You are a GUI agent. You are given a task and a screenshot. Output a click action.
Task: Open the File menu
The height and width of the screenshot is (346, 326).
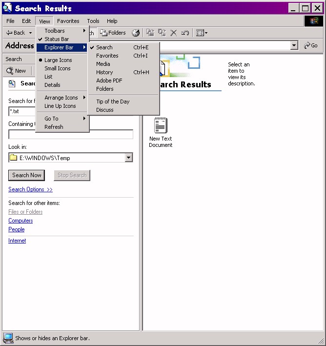(10, 21)
